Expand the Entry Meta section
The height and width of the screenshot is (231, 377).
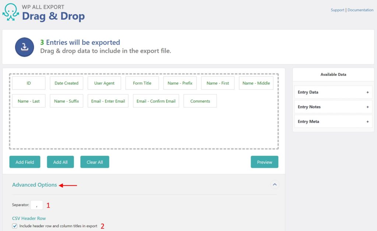[x=367, y=121]
